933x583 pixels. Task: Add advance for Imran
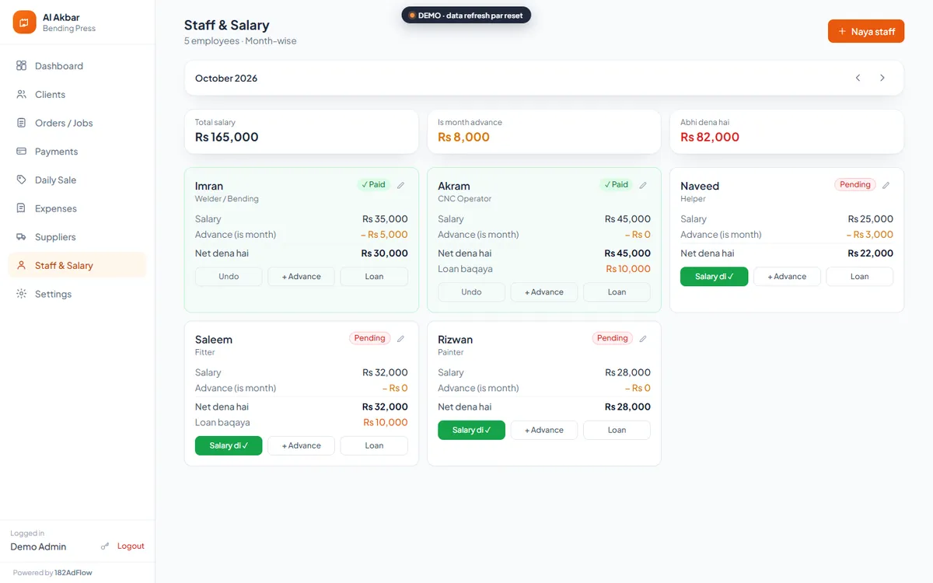click(302, 277)
